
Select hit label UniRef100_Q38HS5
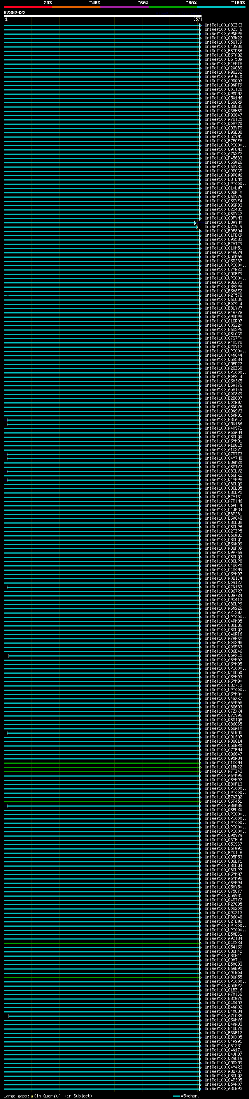coord(223,111)
